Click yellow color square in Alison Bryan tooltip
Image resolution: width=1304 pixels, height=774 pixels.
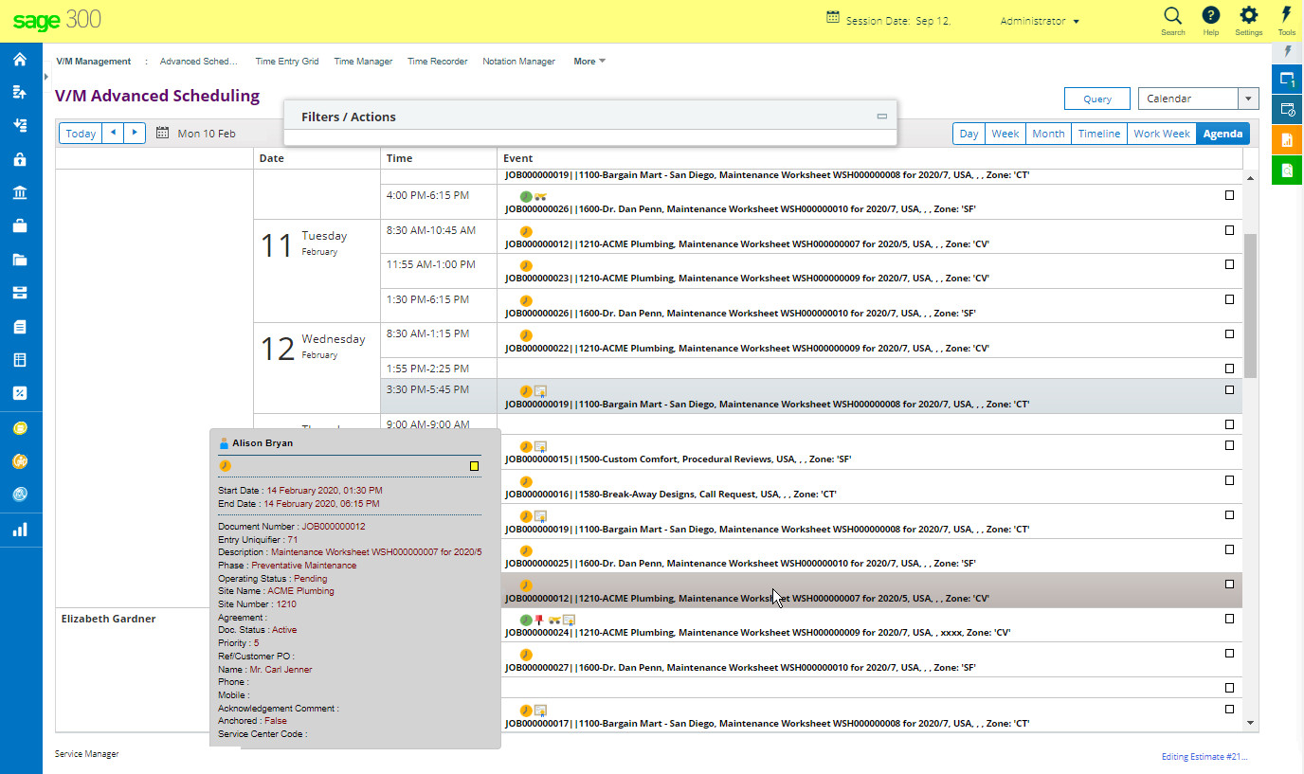pos(474,466)
